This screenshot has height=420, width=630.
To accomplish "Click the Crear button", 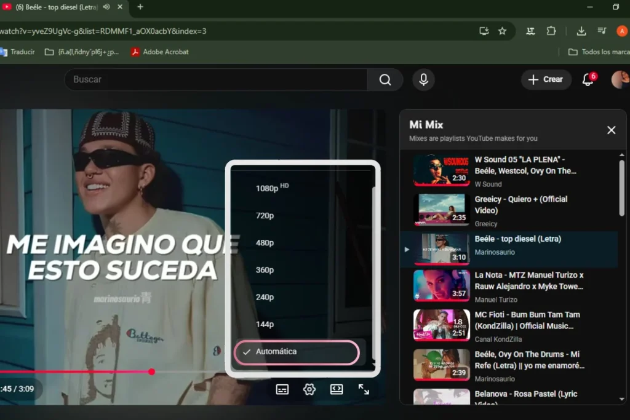I will click(546, 79).
